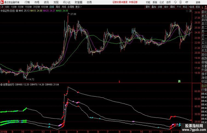Click the 2018年 date axis label

pos(4,132)
